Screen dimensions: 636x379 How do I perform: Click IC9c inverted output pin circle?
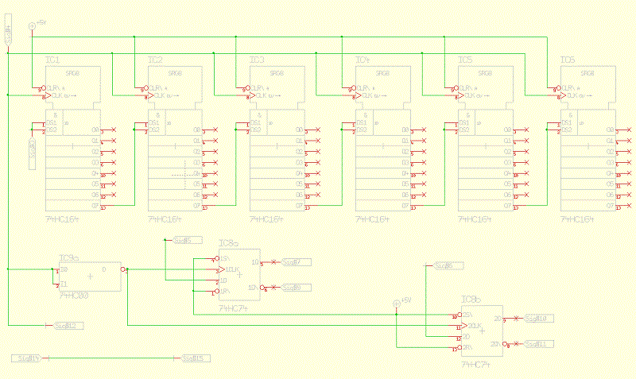[123, 269]
